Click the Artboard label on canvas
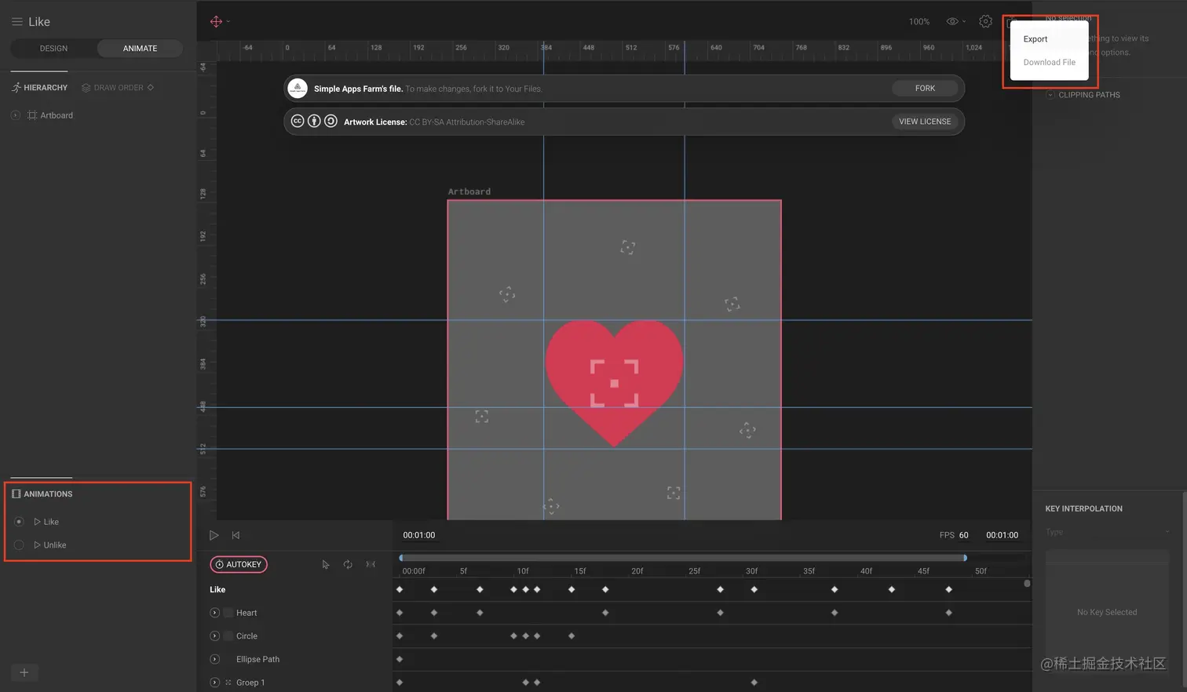1187x692 pixels. click(x=469, y=191)
